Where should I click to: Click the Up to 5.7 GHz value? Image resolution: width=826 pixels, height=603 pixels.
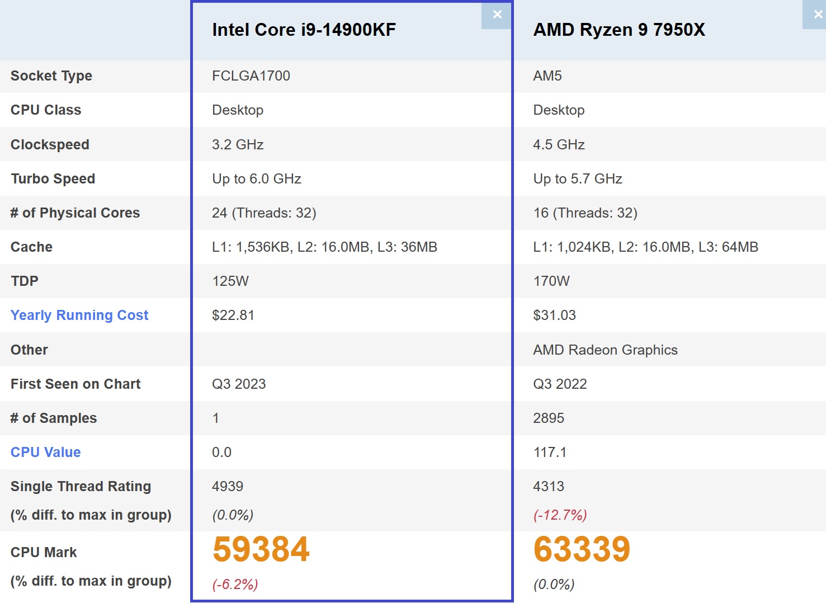coord(578,179)
